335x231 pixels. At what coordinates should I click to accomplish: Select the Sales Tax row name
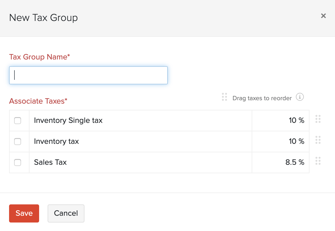click(x=50, y=162)
